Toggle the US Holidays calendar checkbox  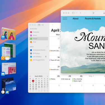31,57
